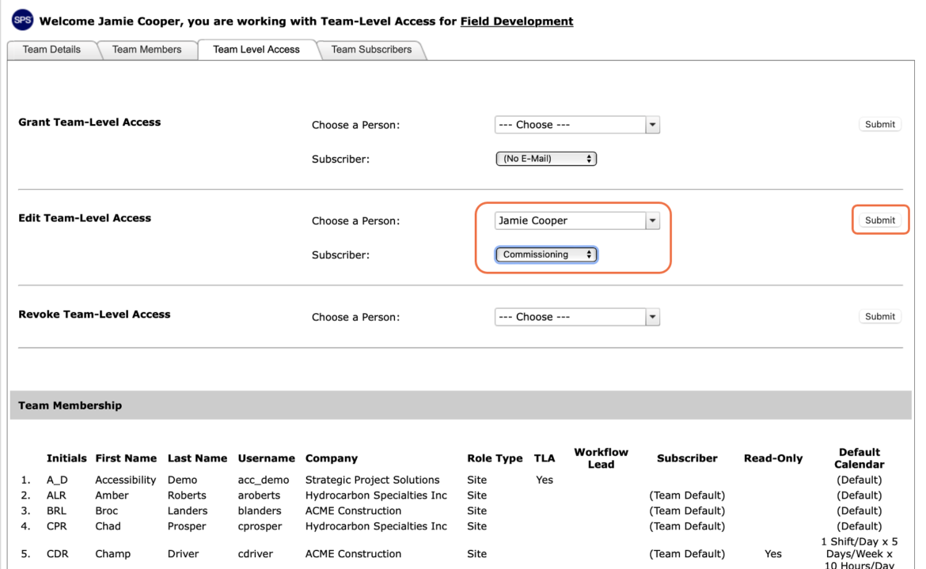Screen dimensions: 926x569
Task: Switch to the Team Details tab
Action: tap(52, 50)
